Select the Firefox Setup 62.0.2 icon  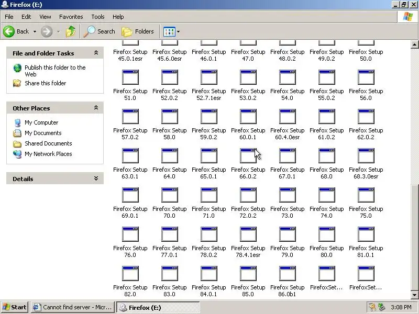click(x=366, y=116)
